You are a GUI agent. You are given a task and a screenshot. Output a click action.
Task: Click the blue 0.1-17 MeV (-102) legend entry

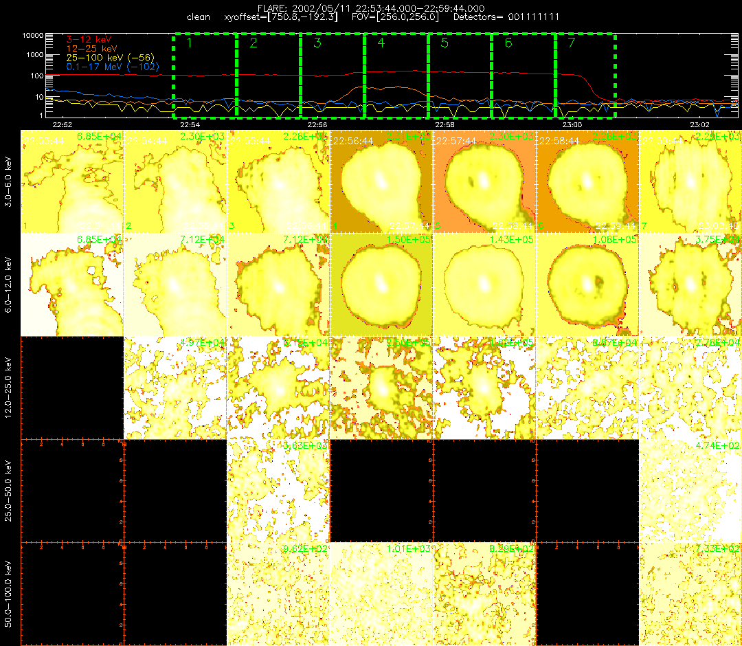pyautogui.click(x=113, y=67)
